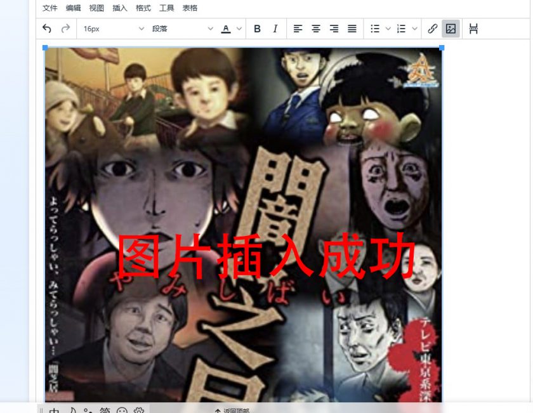Screen dimensions: 533x413
Task: Toggle simplified Chinese mode 简 in IME bar
Action: 105,410
